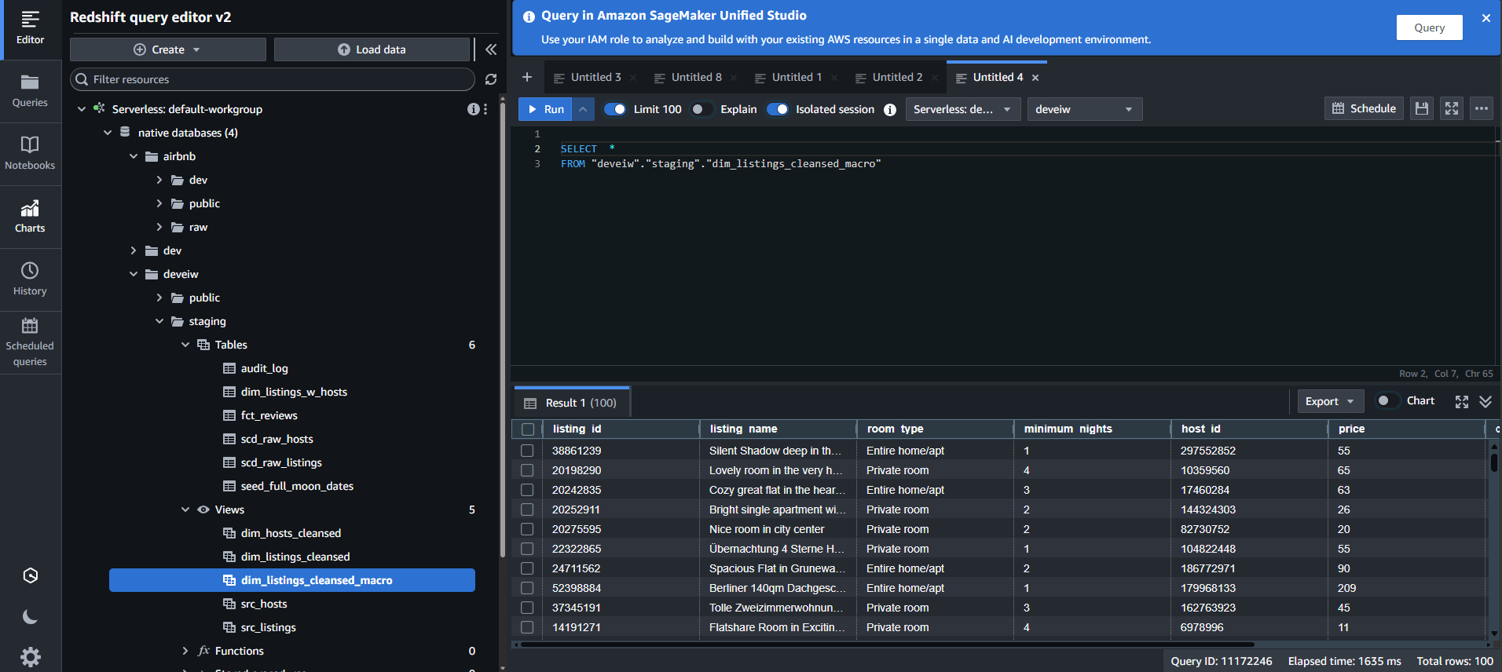The width and height of the screenshot is (1502, 672).
Task: Switch to the Untitled 8 tab
Action: point(696,77)
